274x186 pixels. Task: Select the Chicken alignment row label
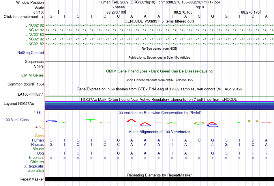(37, 162)
